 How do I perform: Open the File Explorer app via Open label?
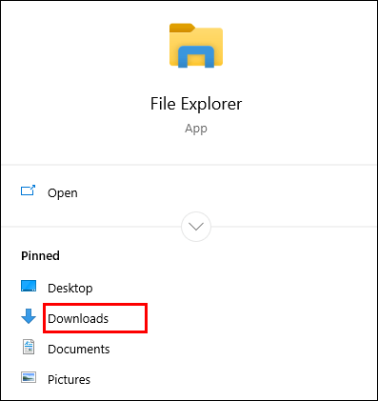pos(63,193)
